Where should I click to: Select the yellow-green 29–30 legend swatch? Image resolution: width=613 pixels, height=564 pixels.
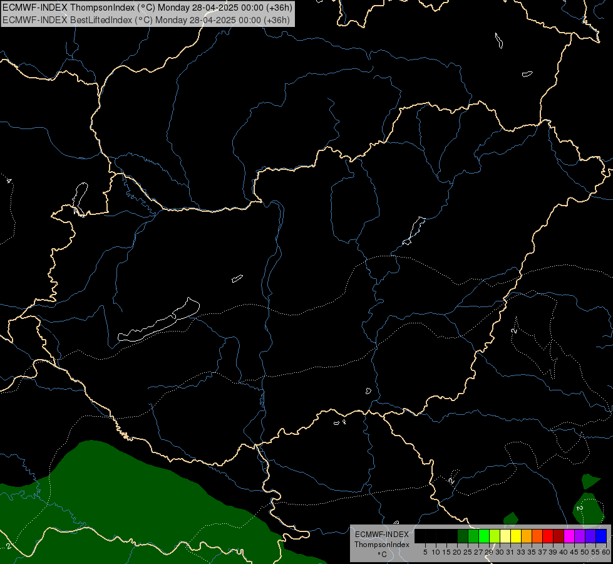495,536
